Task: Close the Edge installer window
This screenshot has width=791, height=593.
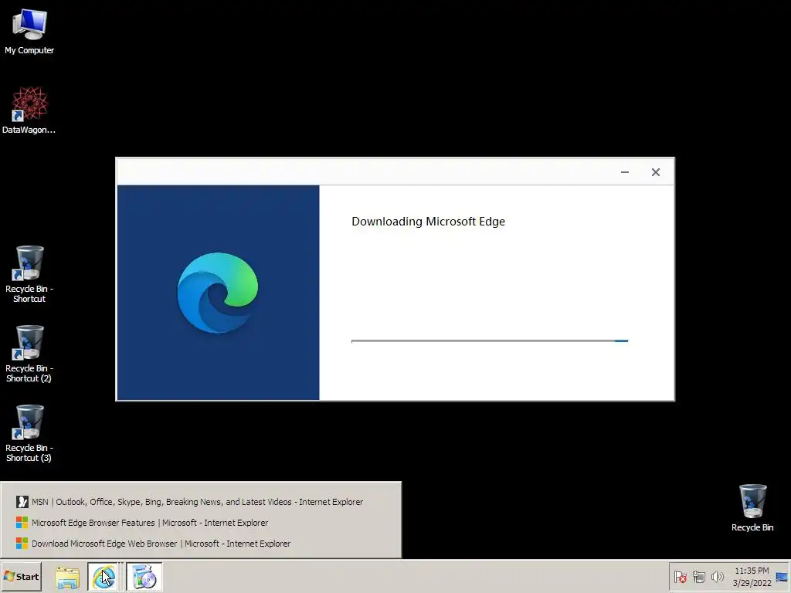Action: (x=655, y=172)
